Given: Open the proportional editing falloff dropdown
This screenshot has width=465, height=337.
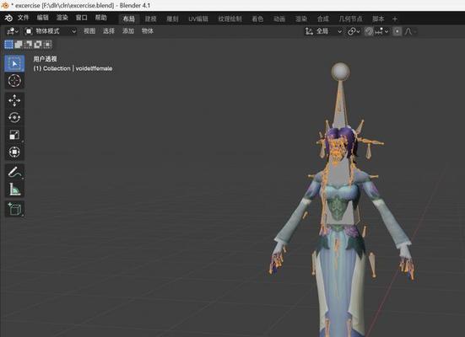Looking at the screenshot, I should pyautogui.click(x=410, y=31).
